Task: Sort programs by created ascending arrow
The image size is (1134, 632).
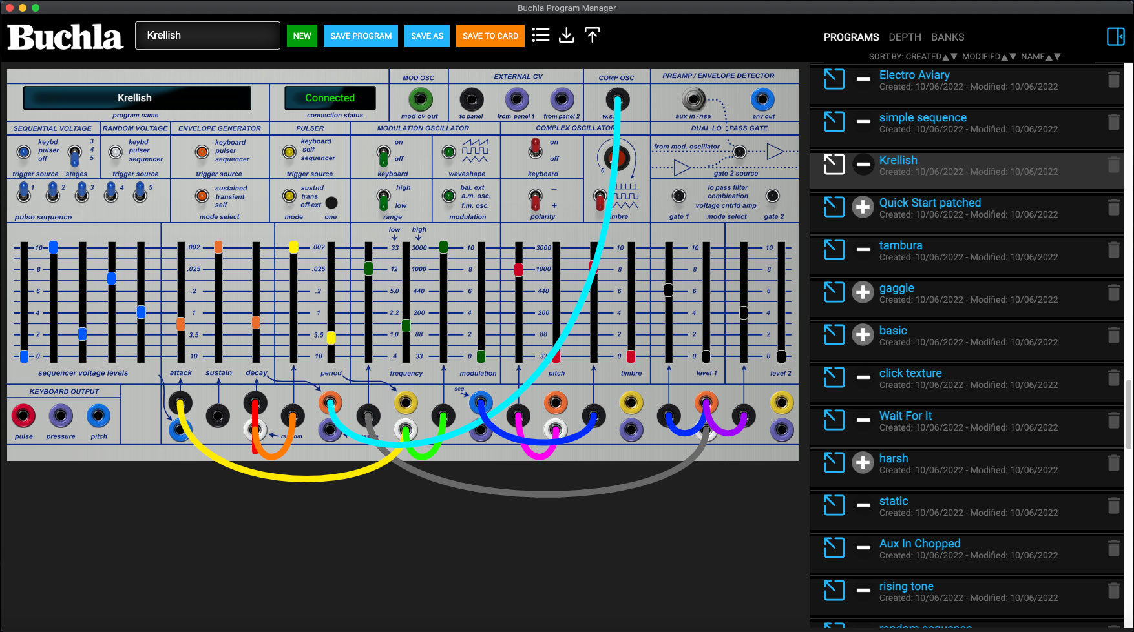Action: pos(945,57)
